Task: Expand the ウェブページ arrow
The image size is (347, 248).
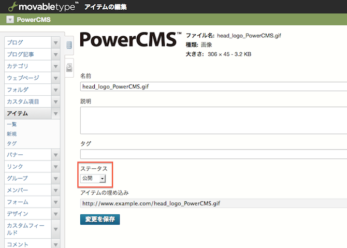Action: tap(55, 78)
